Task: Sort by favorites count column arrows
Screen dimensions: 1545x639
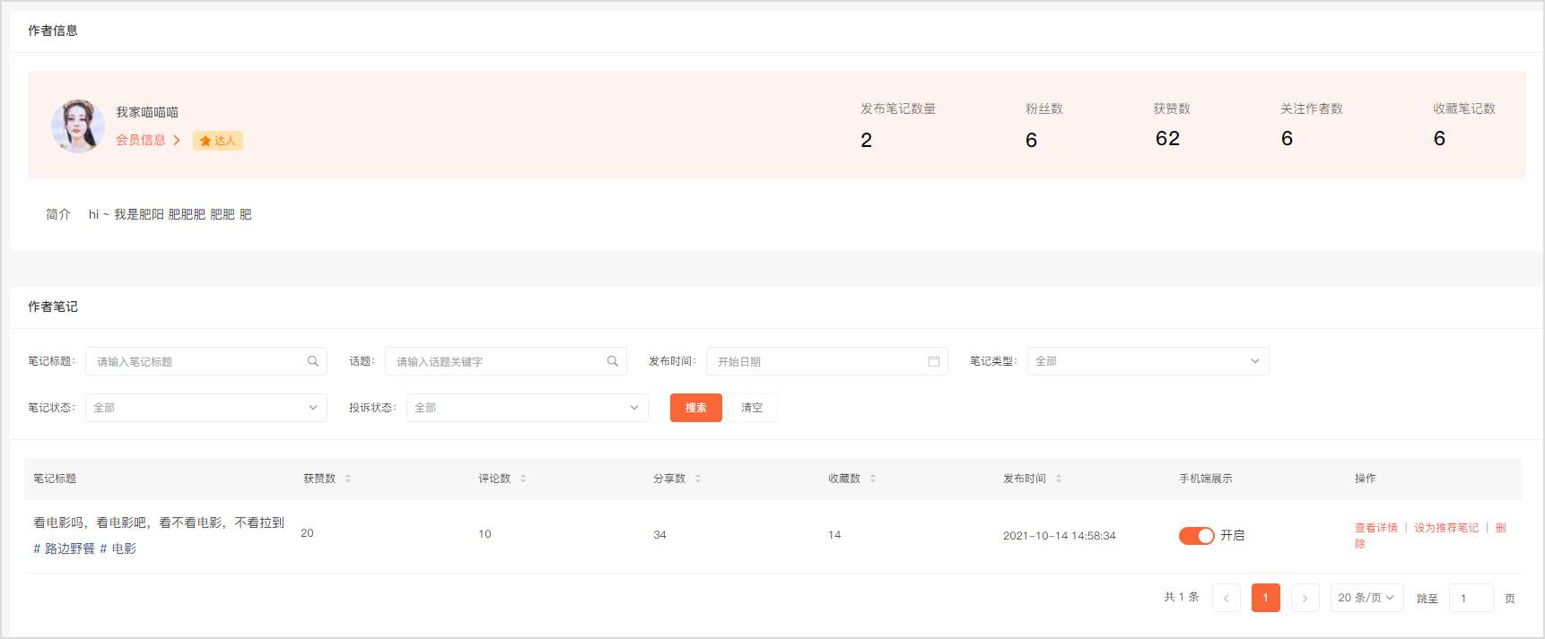Action: (x=873, y=479)
